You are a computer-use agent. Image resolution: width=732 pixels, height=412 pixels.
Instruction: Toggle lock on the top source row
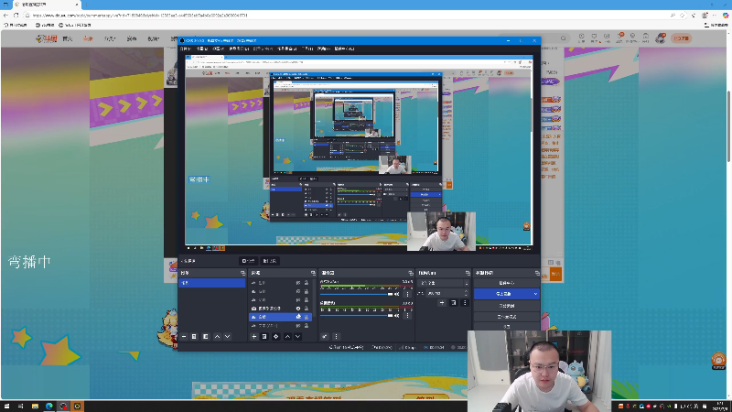point(307,283)
